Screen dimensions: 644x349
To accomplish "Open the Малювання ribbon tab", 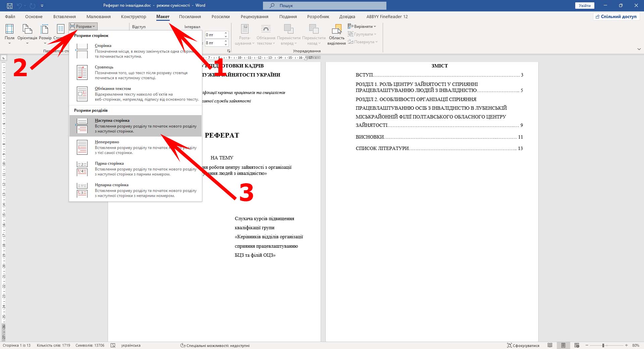I will 99,16.
